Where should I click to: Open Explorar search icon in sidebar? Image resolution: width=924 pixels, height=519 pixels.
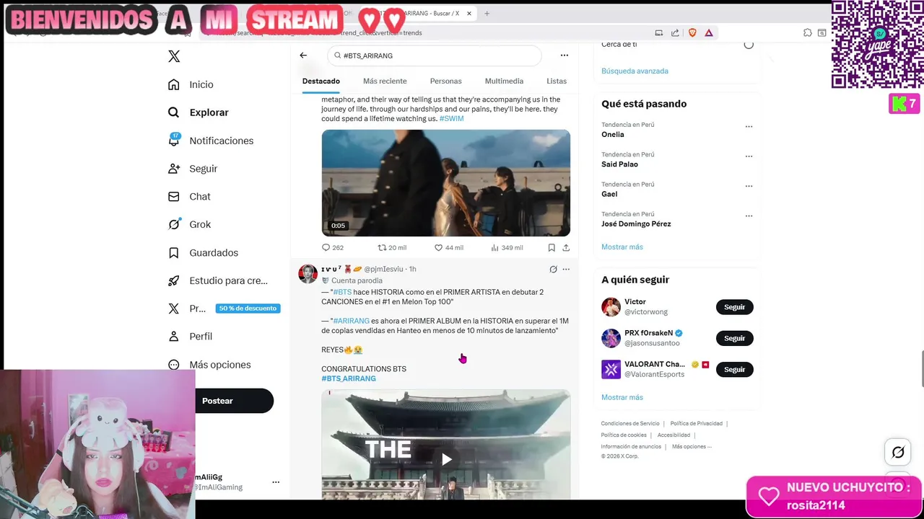(173, 112)
